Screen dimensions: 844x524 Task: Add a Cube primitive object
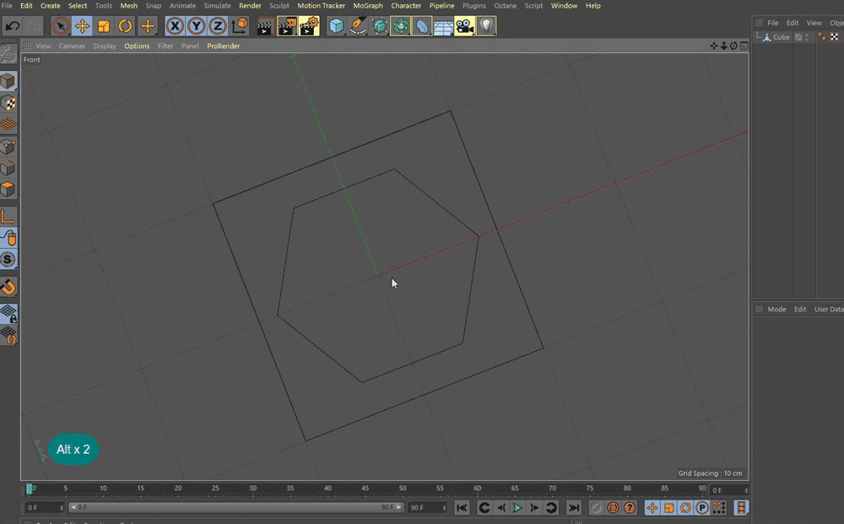[337, 26]
